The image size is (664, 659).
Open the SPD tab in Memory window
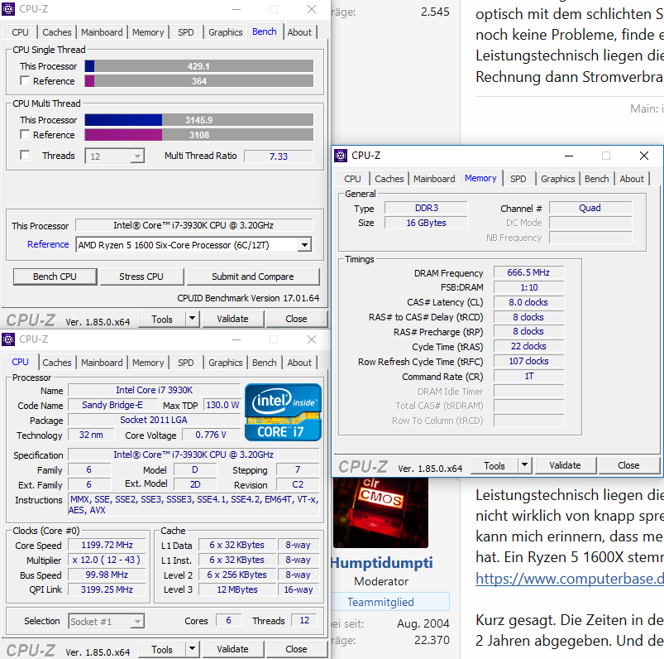point(518,179)
